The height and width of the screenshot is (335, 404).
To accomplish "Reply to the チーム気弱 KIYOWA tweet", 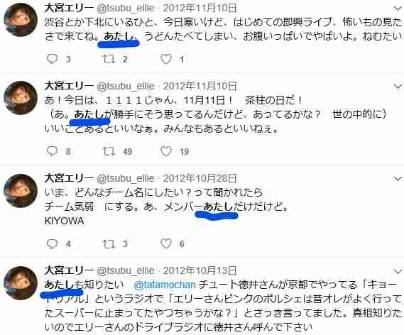I will pos(53,243).
